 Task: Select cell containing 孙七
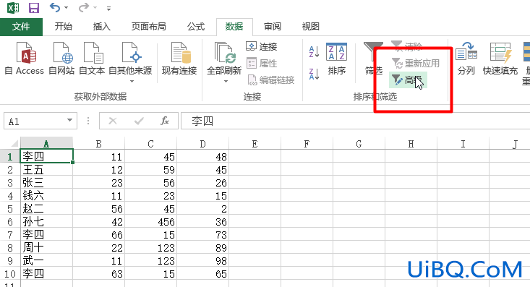click(x=47, y=222)
